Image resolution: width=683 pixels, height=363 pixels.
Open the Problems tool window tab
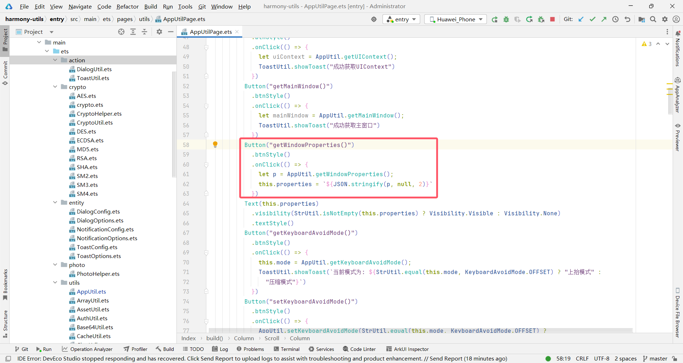pos(250,349)
